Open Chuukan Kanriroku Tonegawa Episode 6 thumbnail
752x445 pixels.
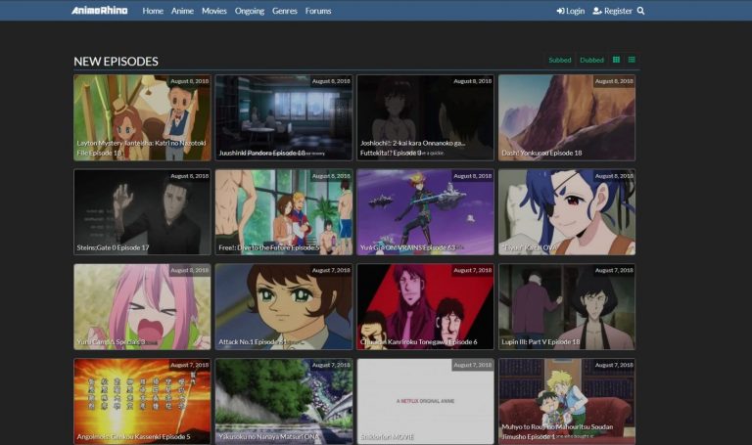pos(425,306)
